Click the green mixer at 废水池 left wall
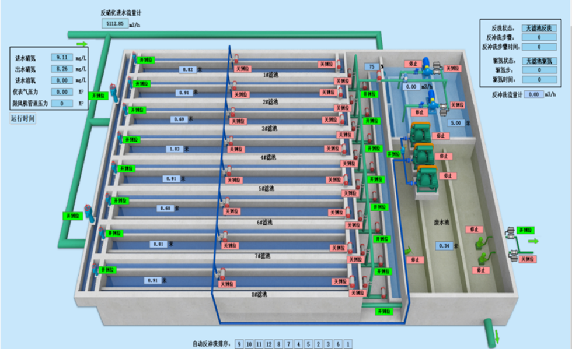The image size is (572, 349). click(x=408, y=251)
